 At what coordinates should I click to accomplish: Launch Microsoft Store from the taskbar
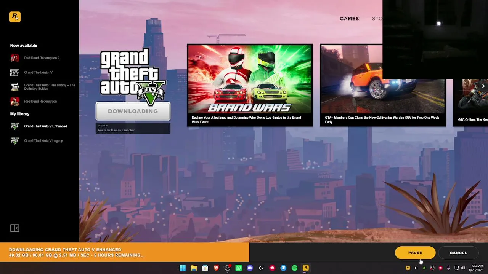(205, 268)
